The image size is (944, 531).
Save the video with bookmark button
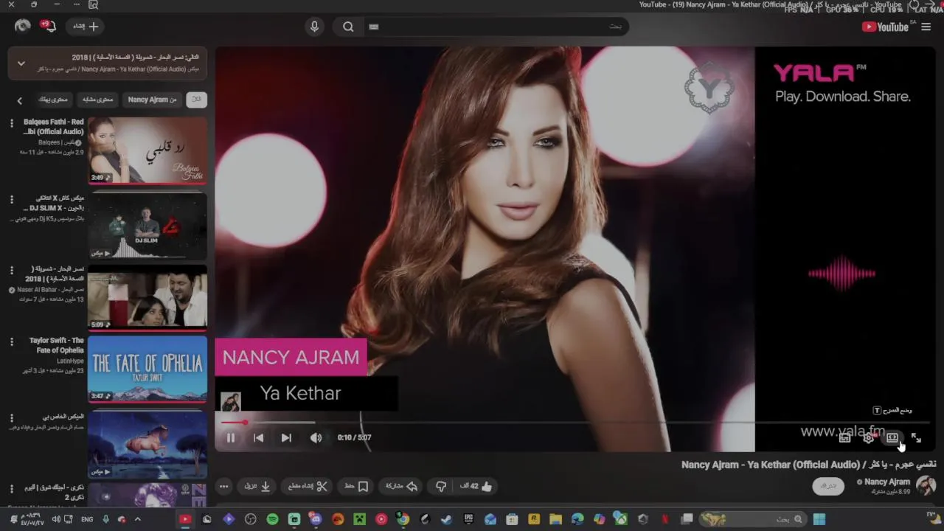(356, 486)
